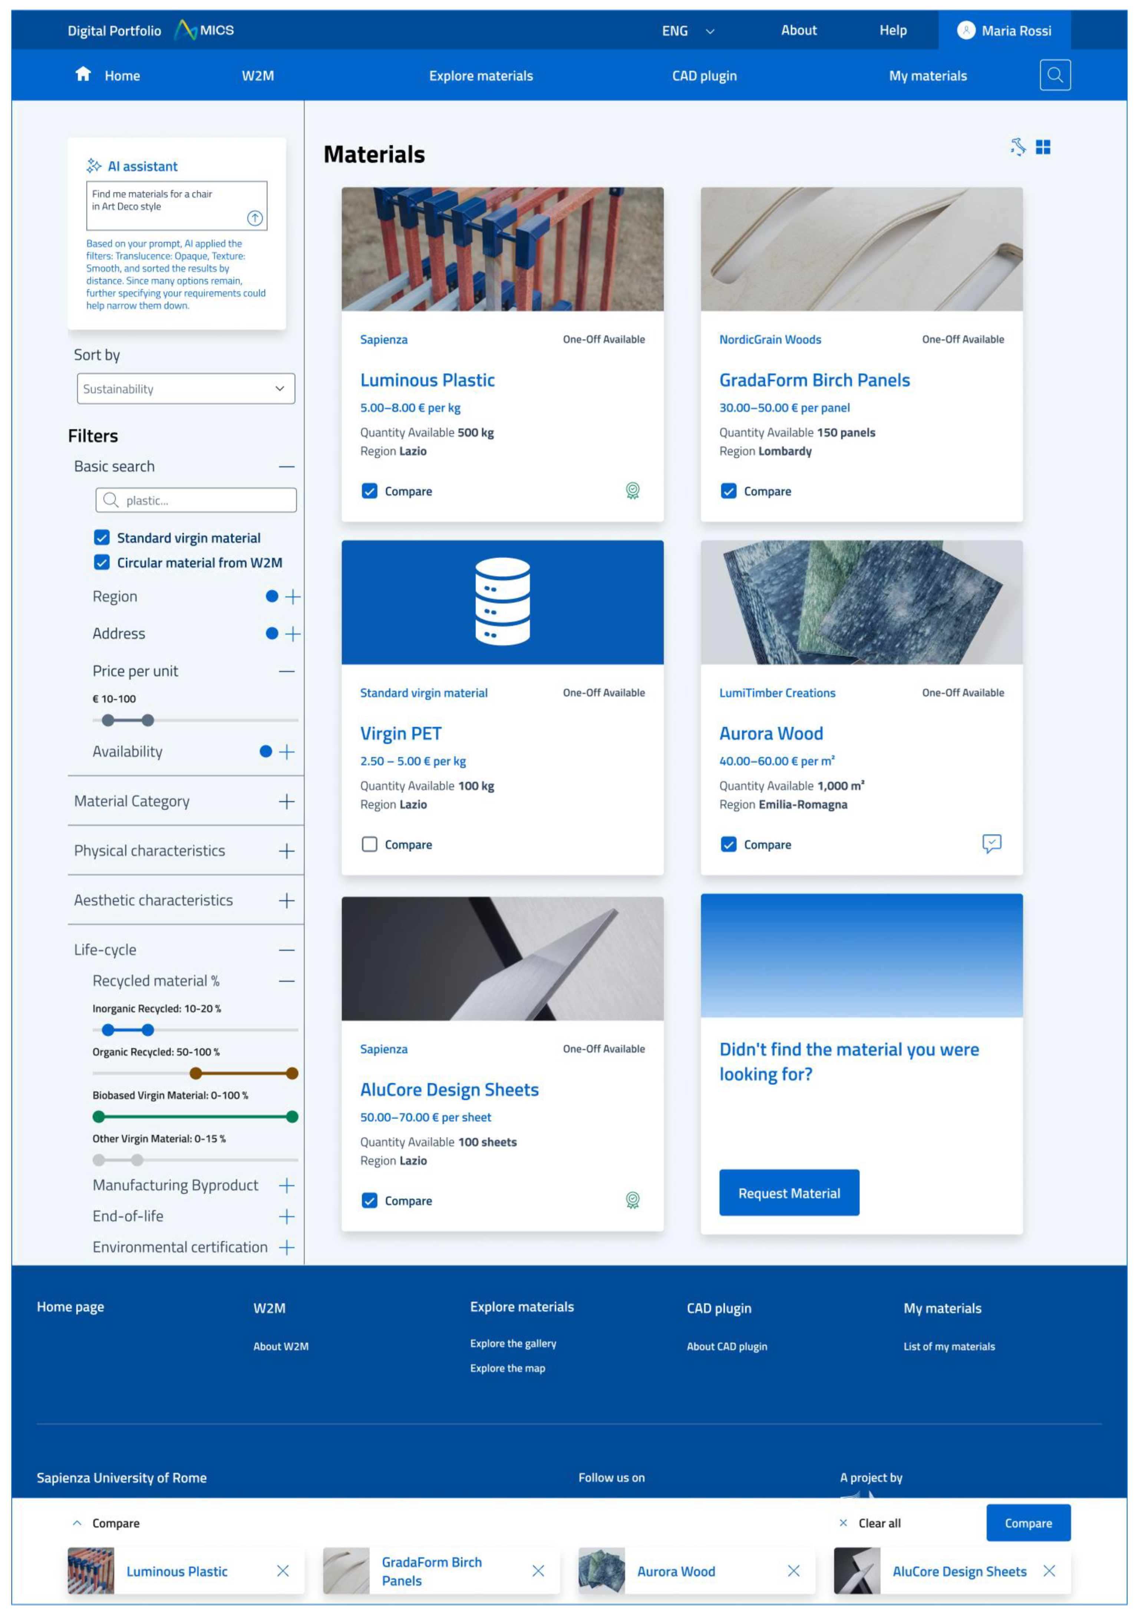Select the grid view icon
This screenshot has height=1617, width=1142.
click(x=1043, y=147)
